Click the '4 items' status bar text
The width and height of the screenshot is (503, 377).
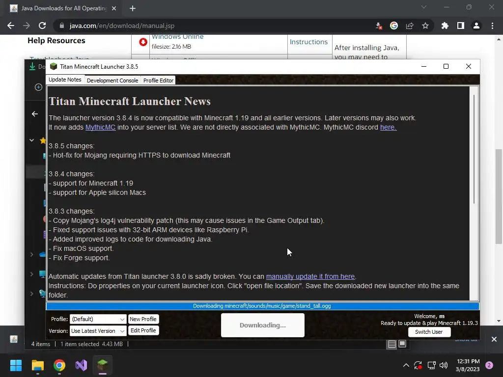tap(41, 344)
